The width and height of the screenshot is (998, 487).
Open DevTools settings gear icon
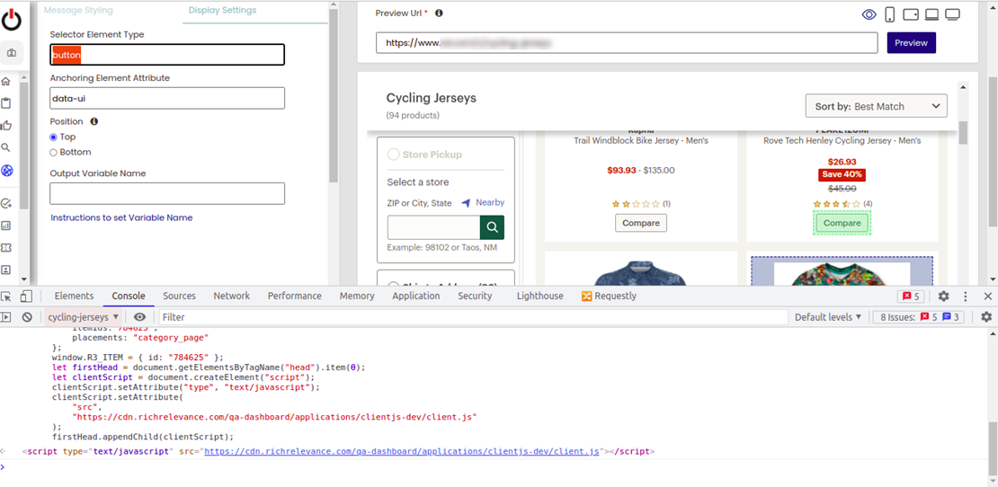click(x=943, y=297)
